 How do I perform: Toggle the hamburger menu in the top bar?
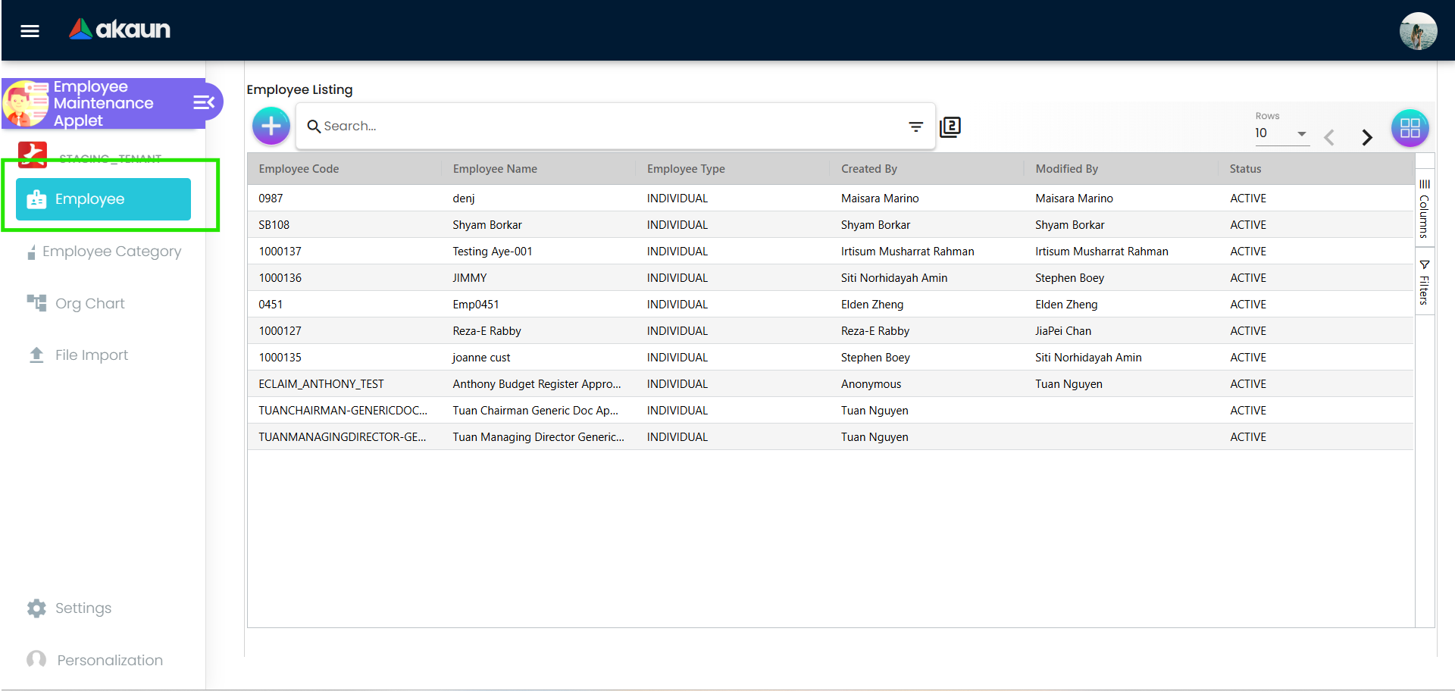point(30,30)
